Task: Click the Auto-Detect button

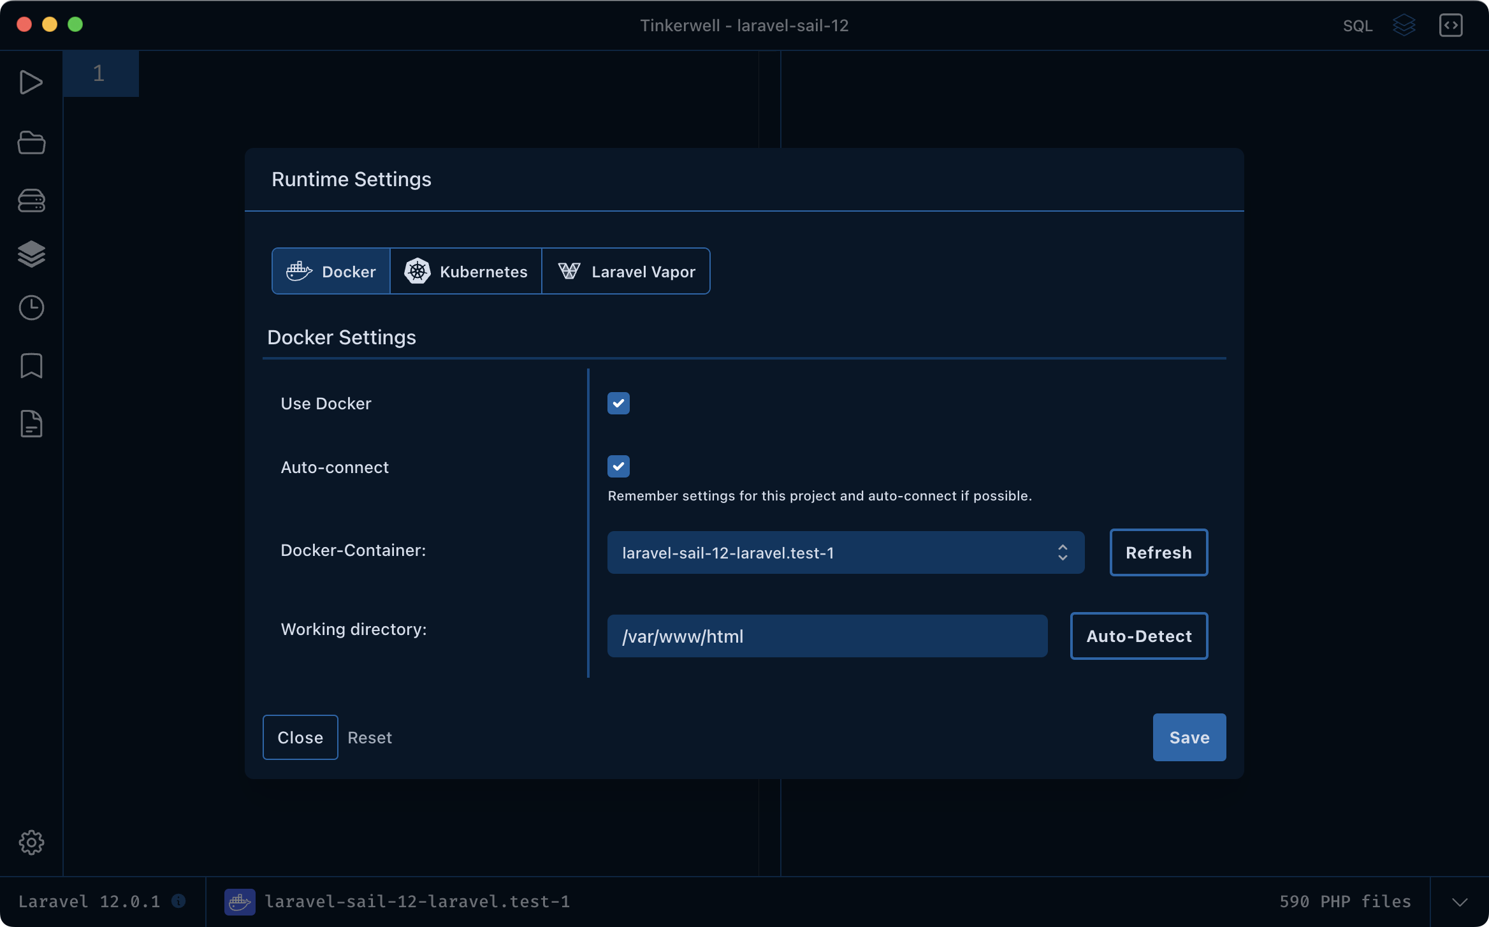Action: (x=1139, y=636)
